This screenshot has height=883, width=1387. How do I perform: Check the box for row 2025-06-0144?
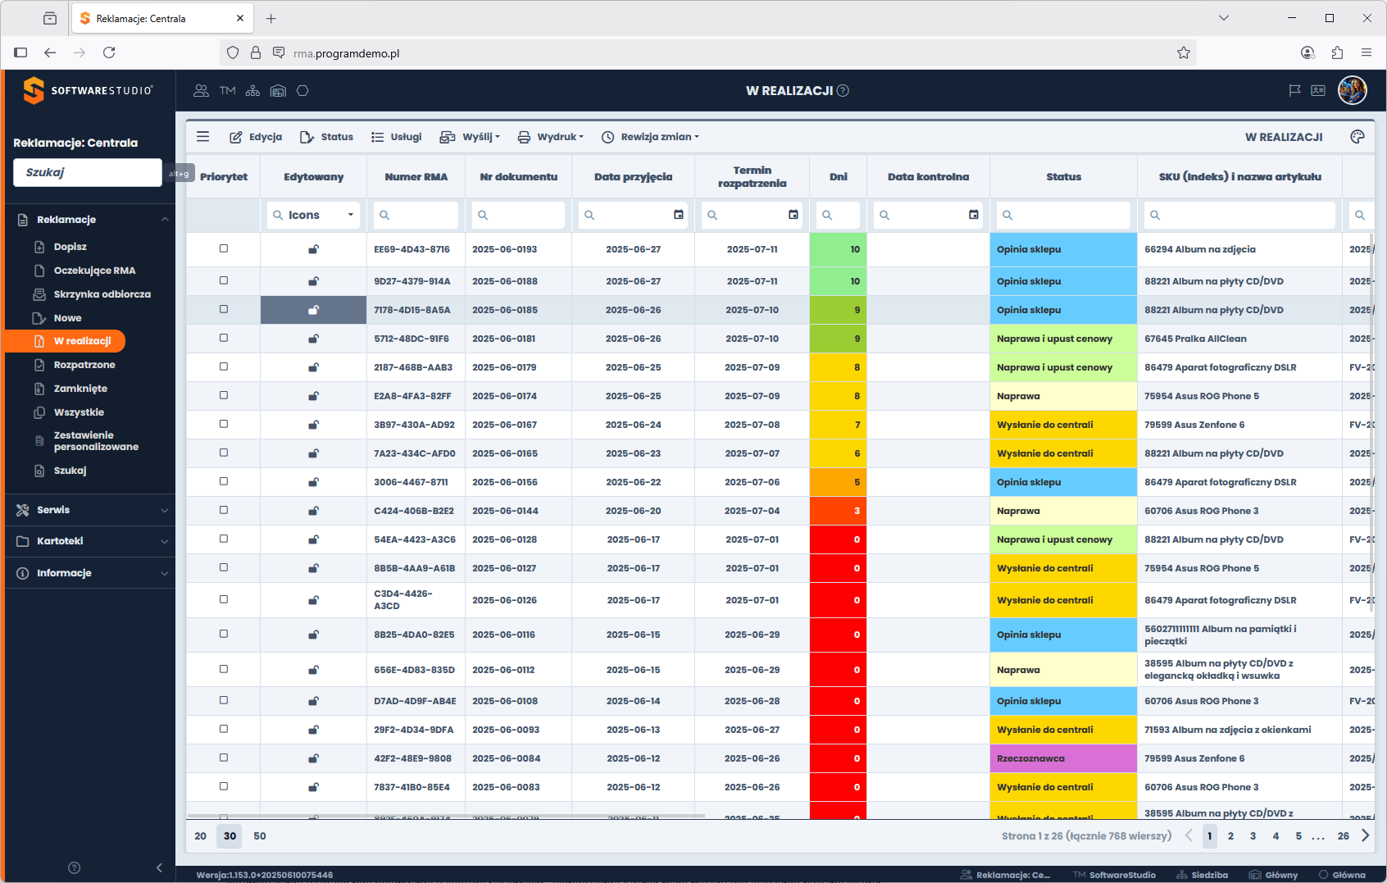point(224,510)
